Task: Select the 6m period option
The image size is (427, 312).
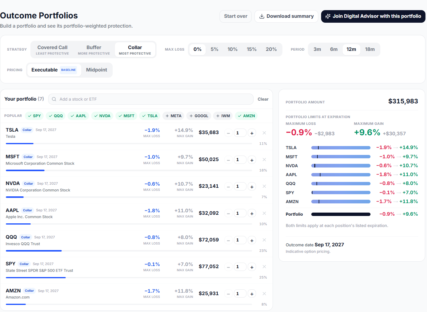Action: coord(334,49)
